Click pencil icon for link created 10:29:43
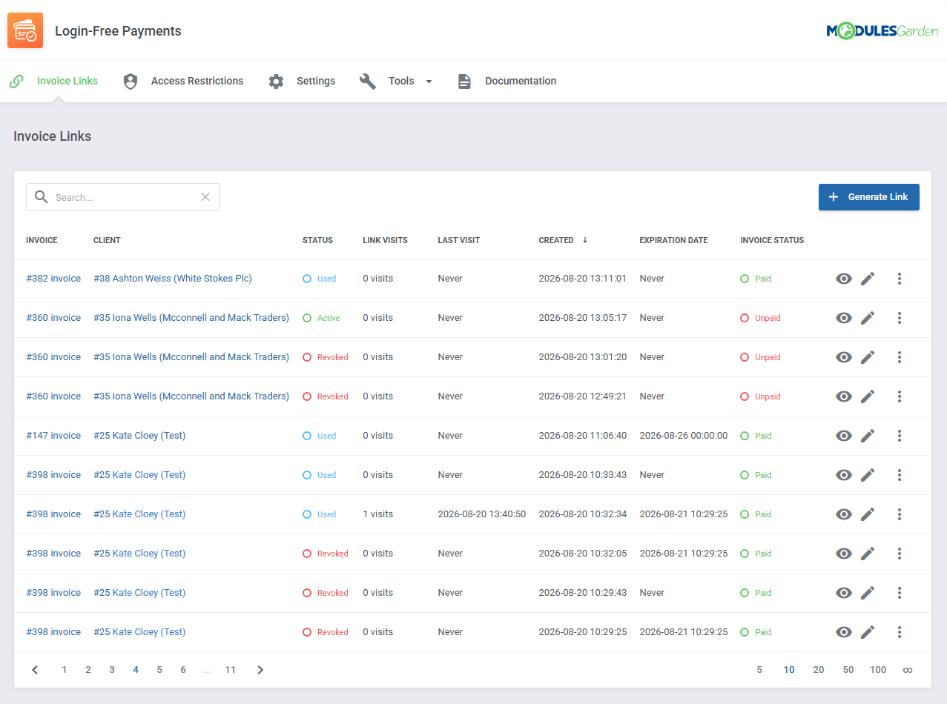 [x=868, y=593]
